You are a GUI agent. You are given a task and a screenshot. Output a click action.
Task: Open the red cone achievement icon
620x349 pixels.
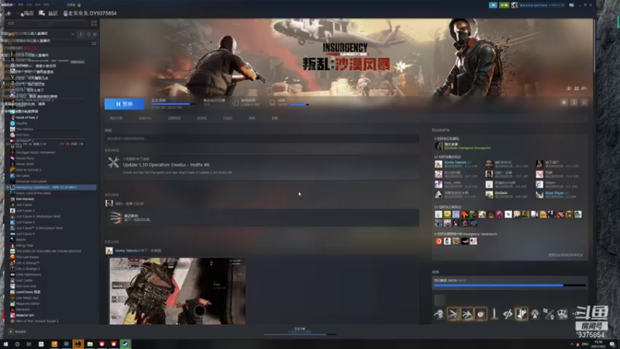pos(494,314)
